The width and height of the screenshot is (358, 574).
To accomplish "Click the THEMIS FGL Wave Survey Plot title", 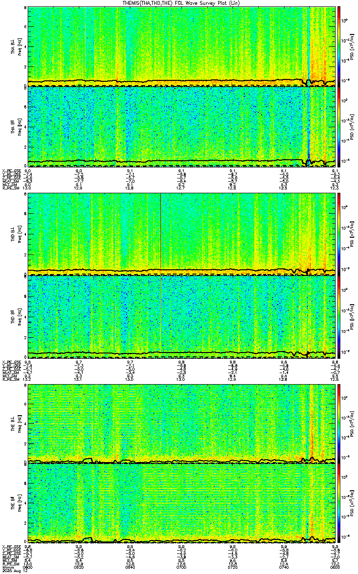I will pyautogui.click(x=181, y=3).
